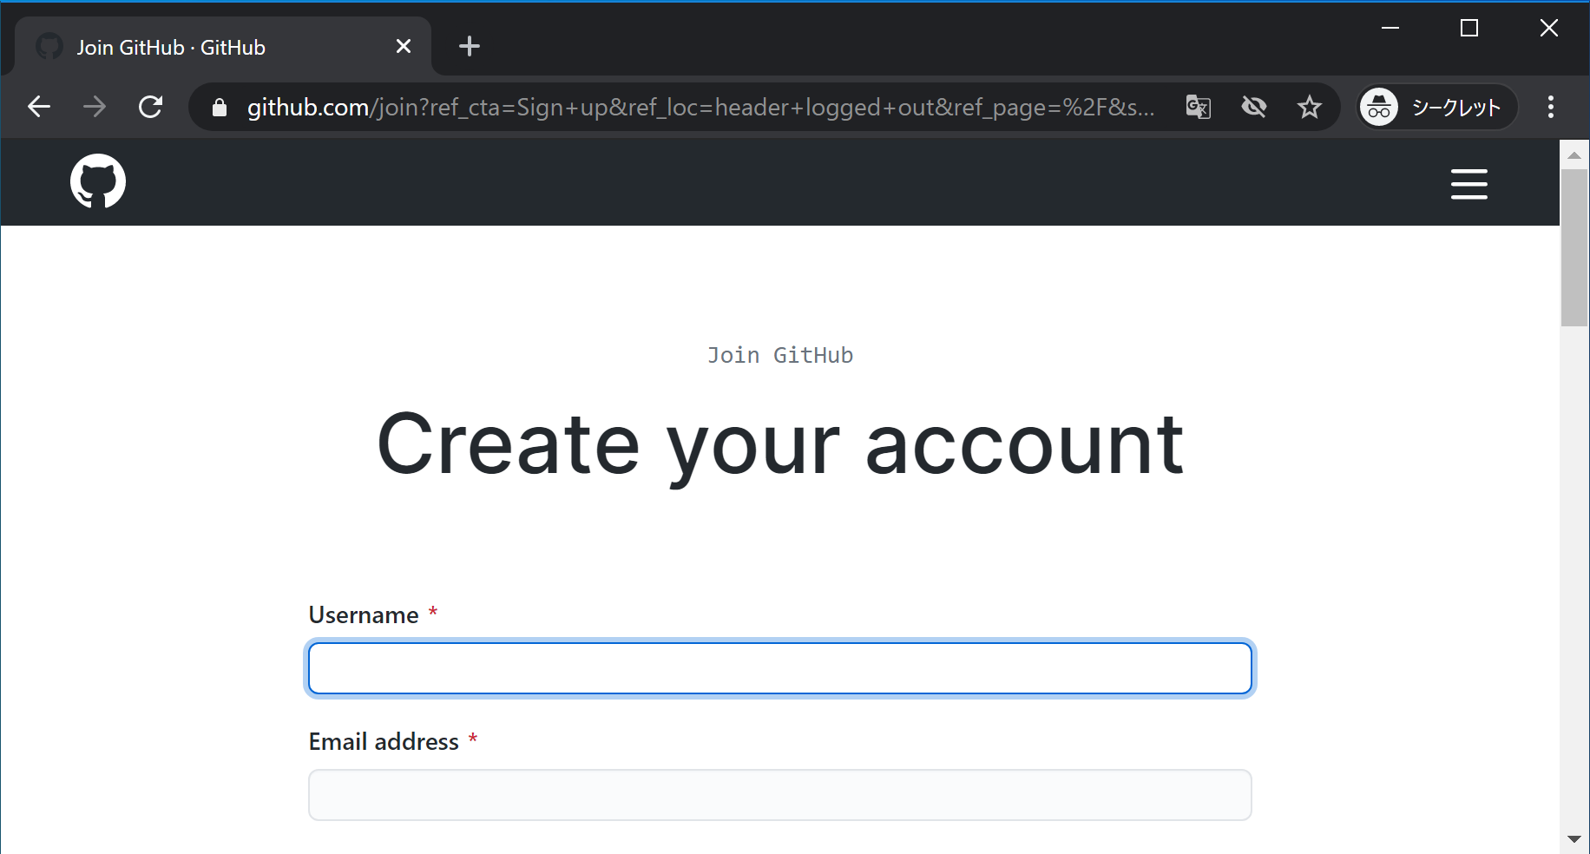Click the Join GitHub heading link
The width and height of the screenshot is (1590, 854).
779,355
